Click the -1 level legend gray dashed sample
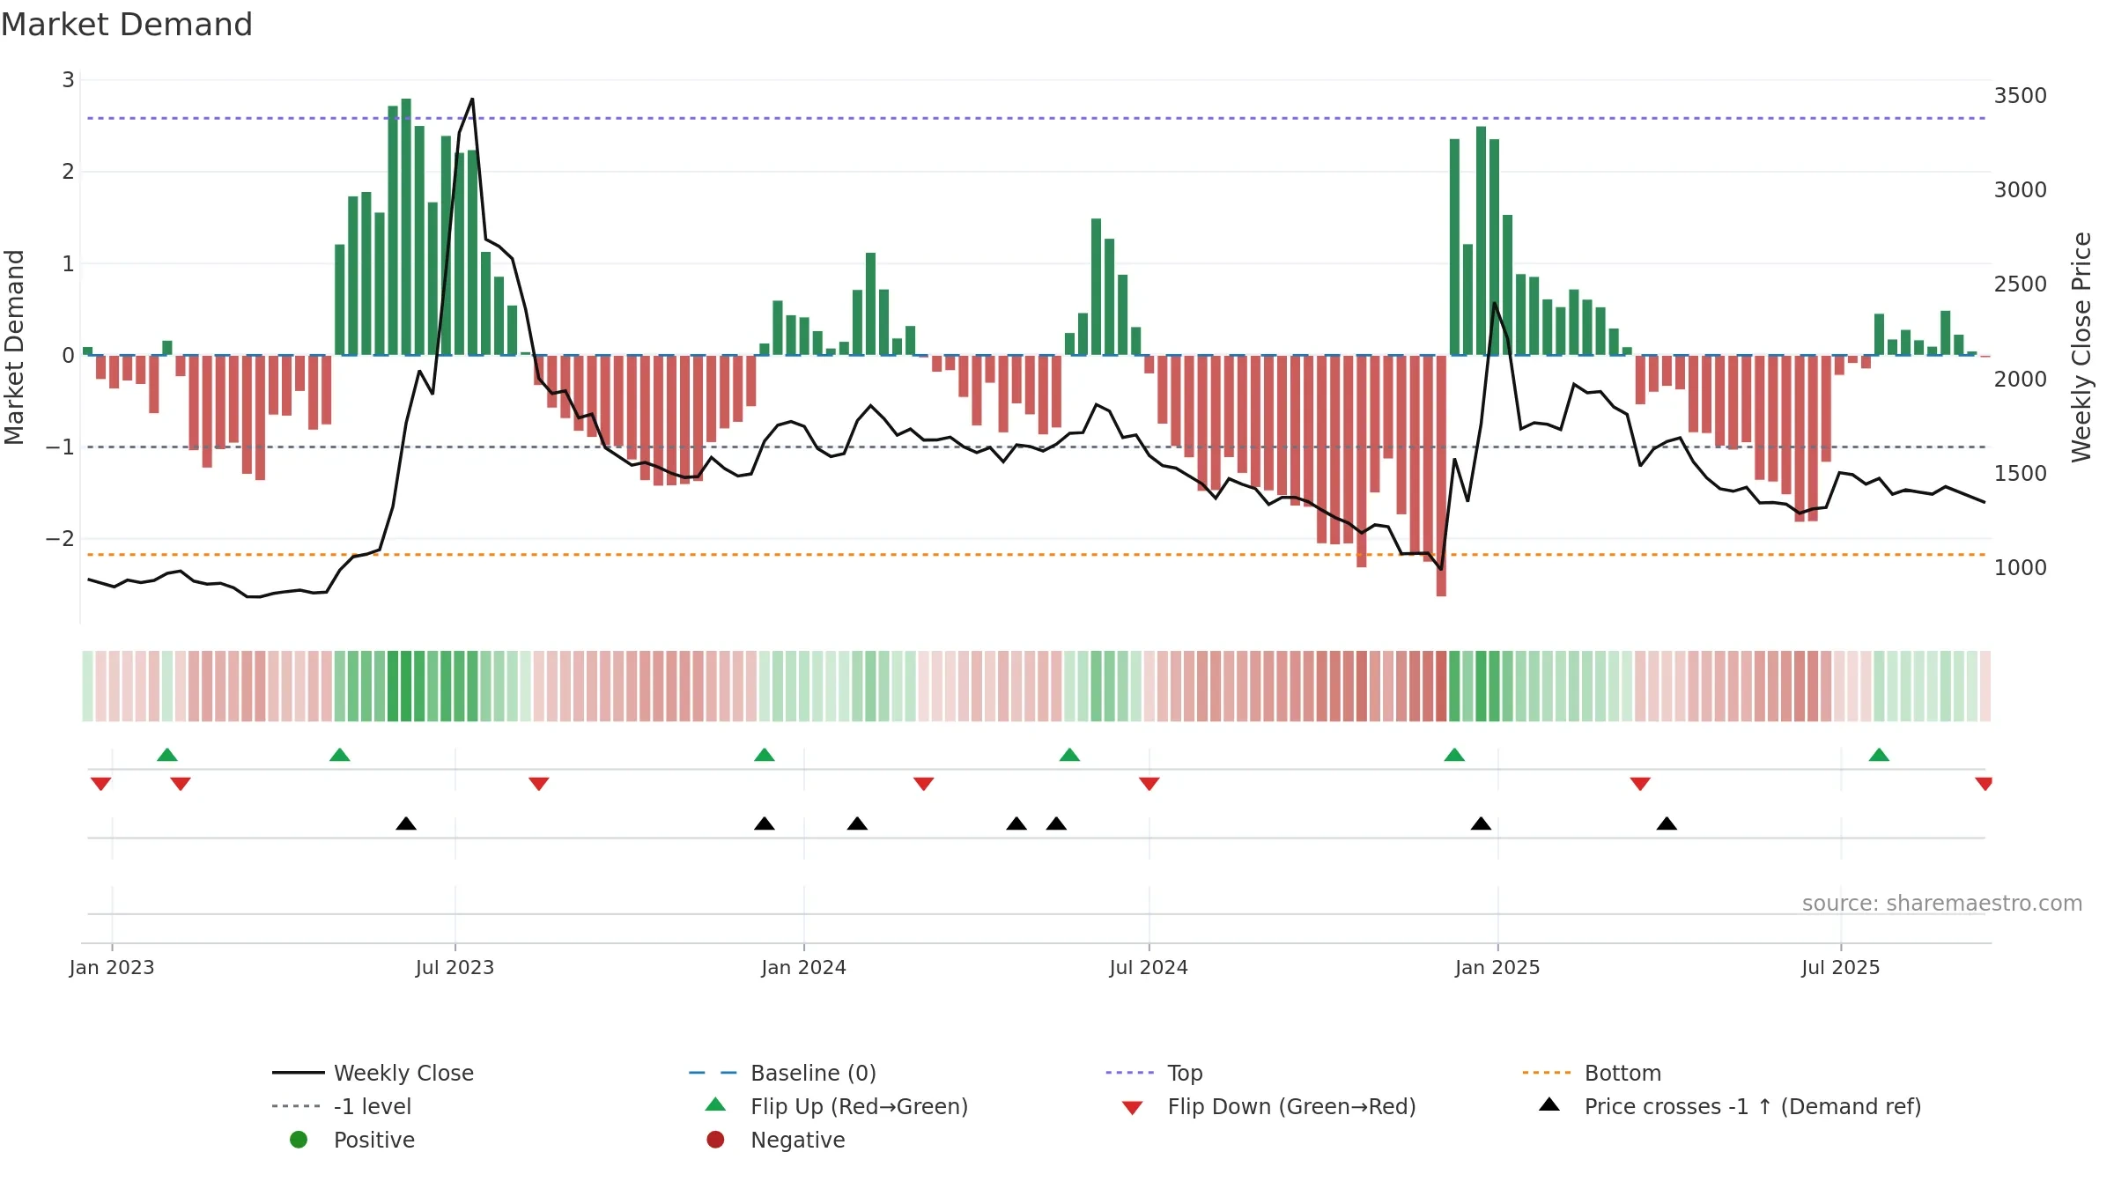 point(297,1106)
